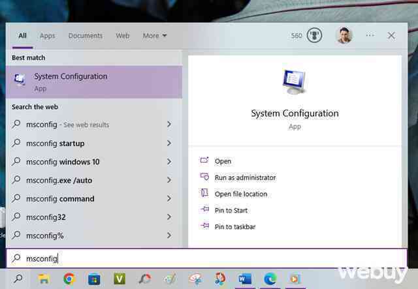Screen dimensions: 418x289
Task: Expand the 'msconfig command' chevron
Action: (169, 198)
